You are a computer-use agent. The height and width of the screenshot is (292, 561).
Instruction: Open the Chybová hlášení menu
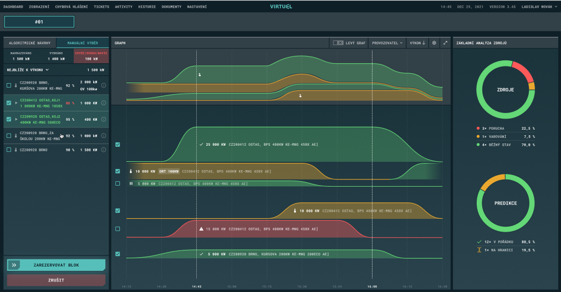[72, 7]
